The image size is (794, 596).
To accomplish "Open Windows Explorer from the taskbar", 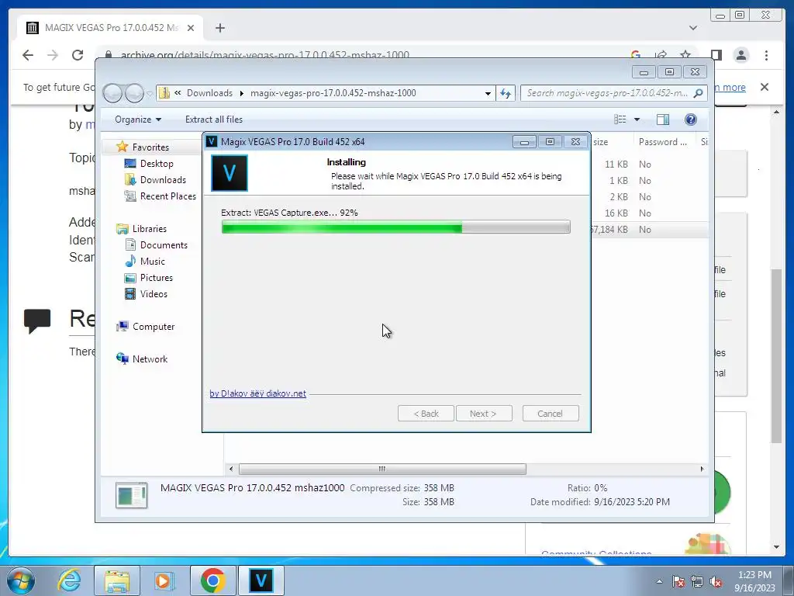I will tap(117, 580).
